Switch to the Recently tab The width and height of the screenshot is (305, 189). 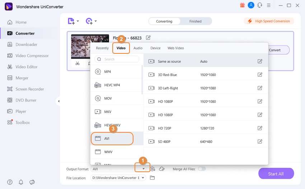coord(102,48)
